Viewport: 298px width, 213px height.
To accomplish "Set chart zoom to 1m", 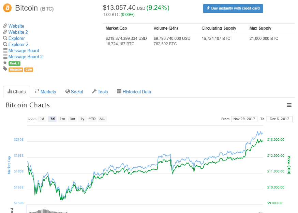I will (62, 119).
